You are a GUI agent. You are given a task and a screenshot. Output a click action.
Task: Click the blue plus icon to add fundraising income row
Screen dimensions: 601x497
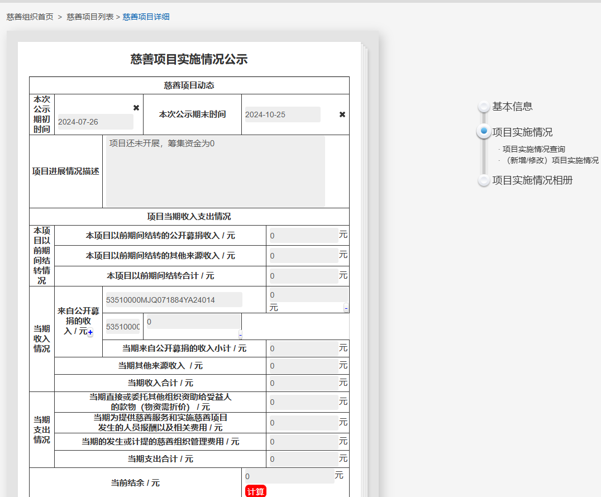pyautogui.click(x=90, y=333)
